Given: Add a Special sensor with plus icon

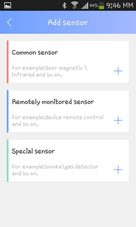Looking at the screenshot, I should 118,170.
